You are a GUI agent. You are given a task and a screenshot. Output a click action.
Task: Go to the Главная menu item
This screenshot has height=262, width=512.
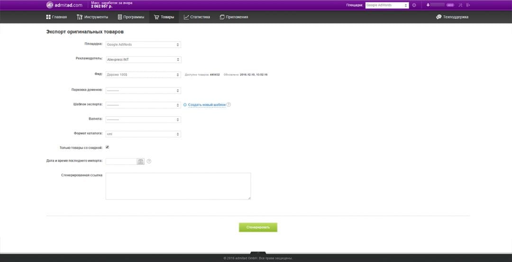coord(56,17)
